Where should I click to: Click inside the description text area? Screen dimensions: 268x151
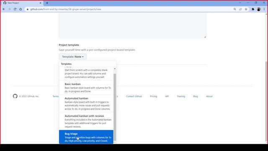pos(132,25)
